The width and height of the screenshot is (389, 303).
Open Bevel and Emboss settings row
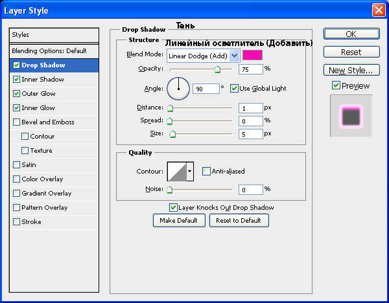54,122
